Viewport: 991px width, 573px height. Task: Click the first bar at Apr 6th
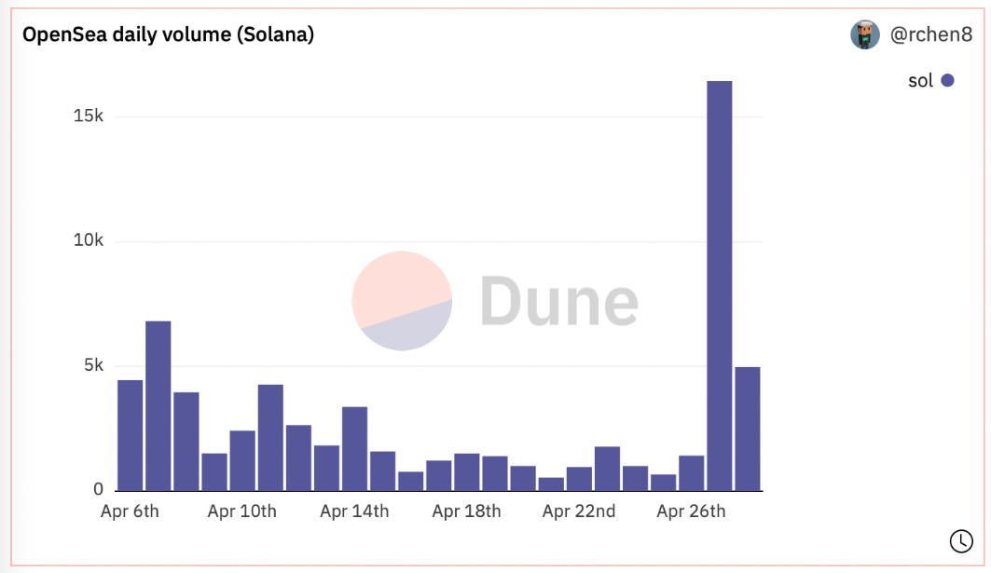[x=130, y=435]
